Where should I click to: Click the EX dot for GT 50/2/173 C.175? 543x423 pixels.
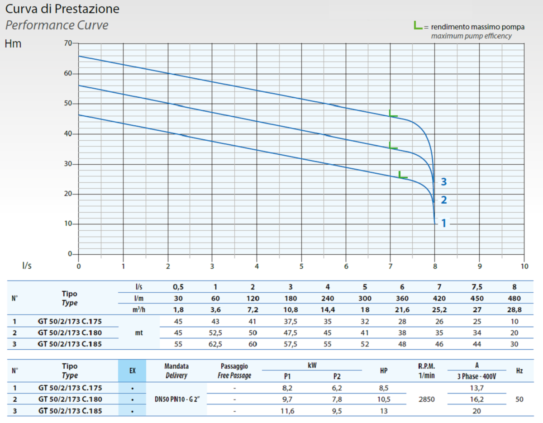[132, 388]
